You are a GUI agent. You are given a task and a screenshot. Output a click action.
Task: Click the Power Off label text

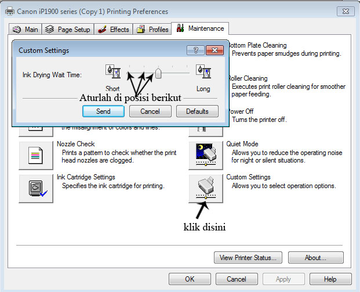pos(241,111)
